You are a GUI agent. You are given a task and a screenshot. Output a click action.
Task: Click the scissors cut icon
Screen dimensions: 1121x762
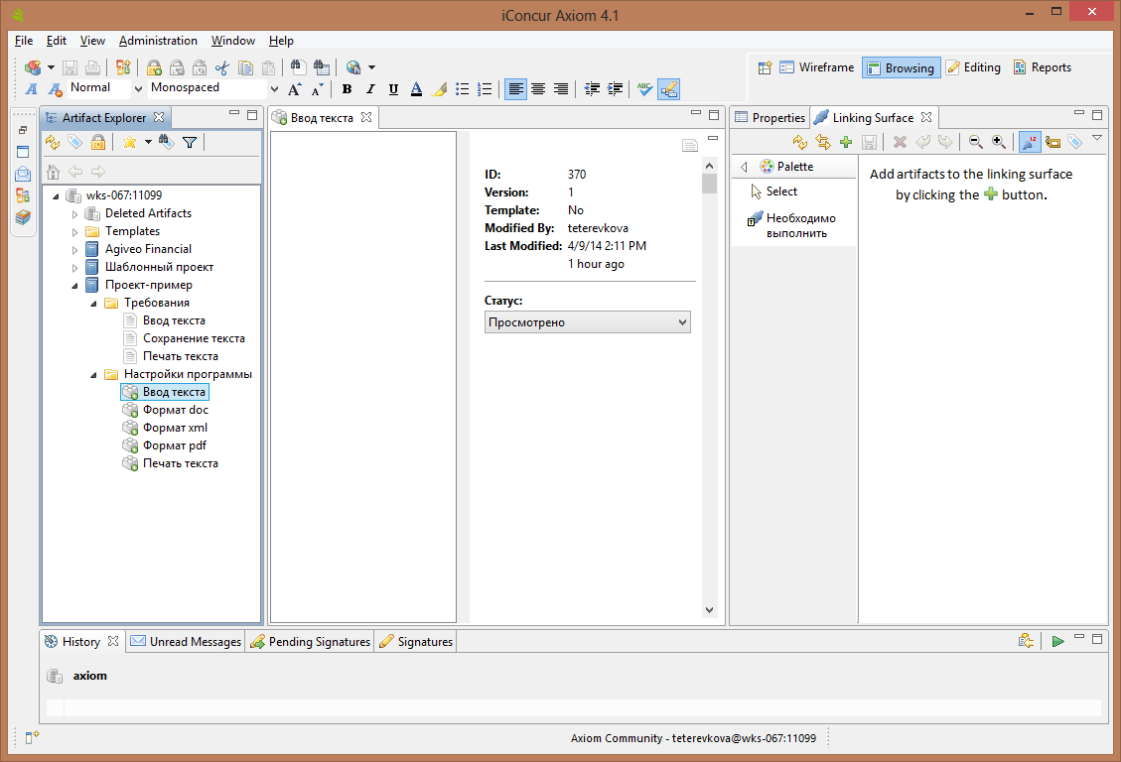221,67
